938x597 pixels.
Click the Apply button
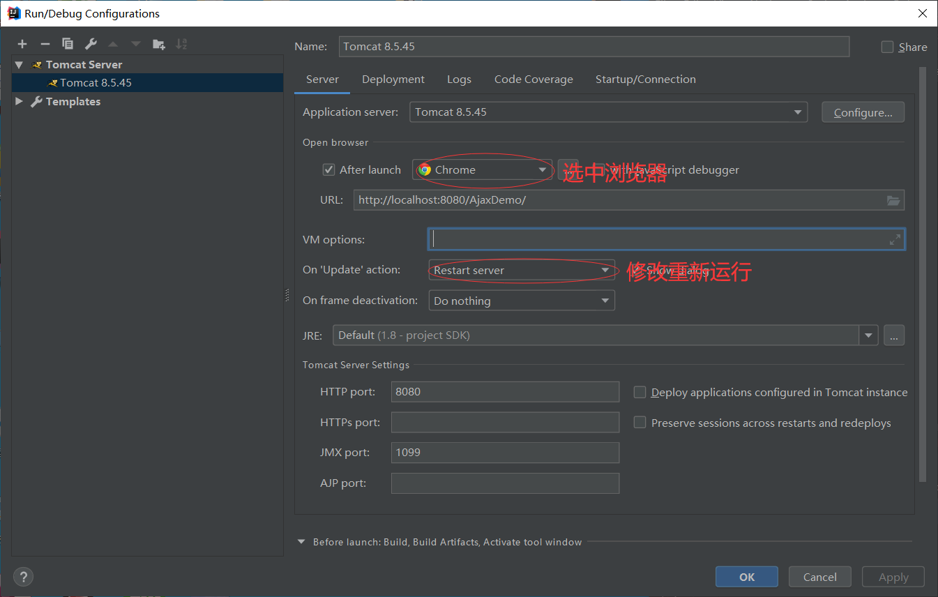tap(893, 577)
